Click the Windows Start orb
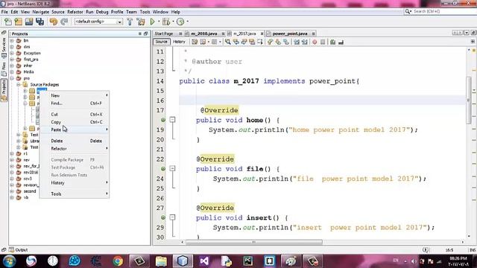The image size is (477, 268). [x=9, y=261]
